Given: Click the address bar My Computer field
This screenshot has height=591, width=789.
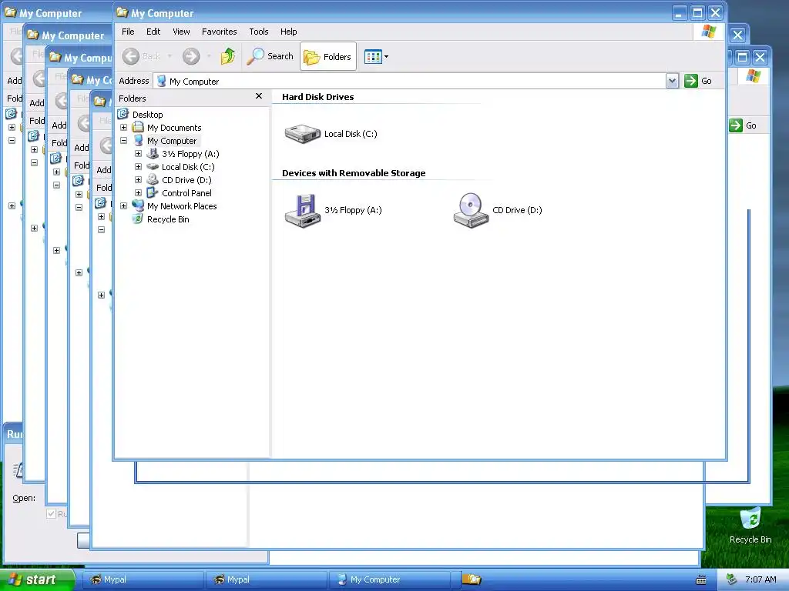Looking at the screenshot, I should (410, 81).
